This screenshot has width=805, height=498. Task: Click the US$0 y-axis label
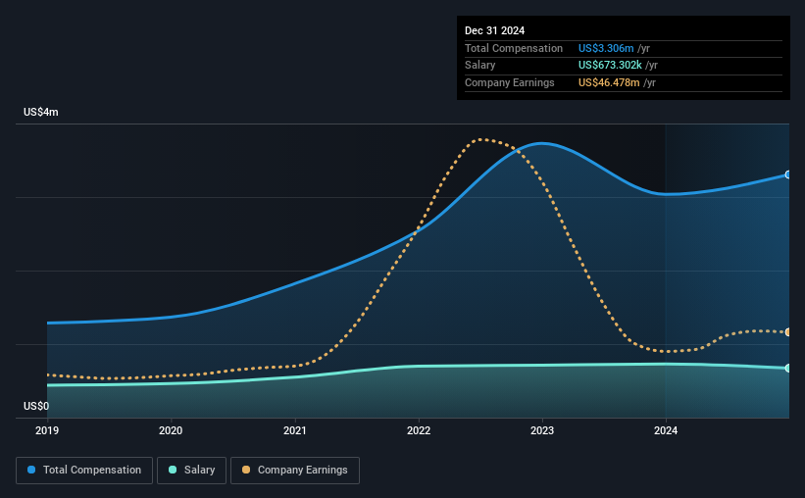(36, 406)
